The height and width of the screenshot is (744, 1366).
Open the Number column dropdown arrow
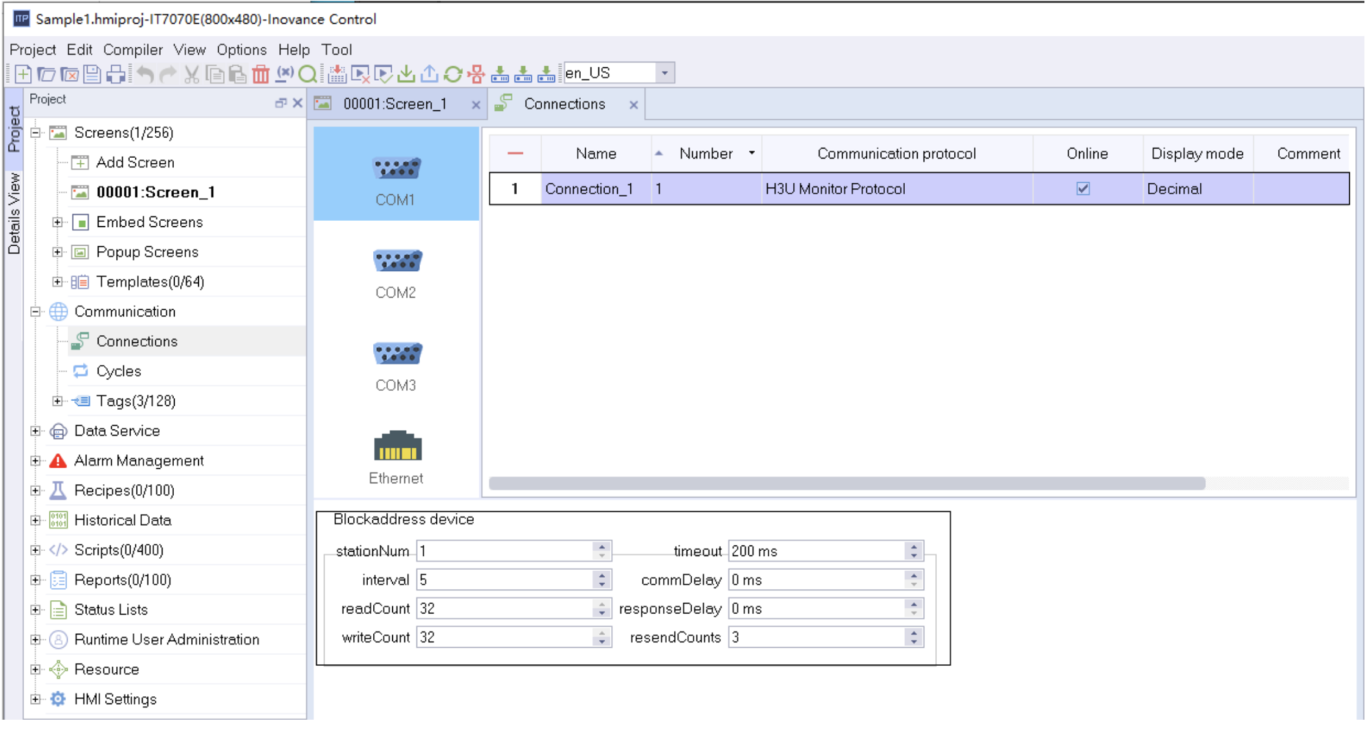pyautogui.click(x=752, y=153)
